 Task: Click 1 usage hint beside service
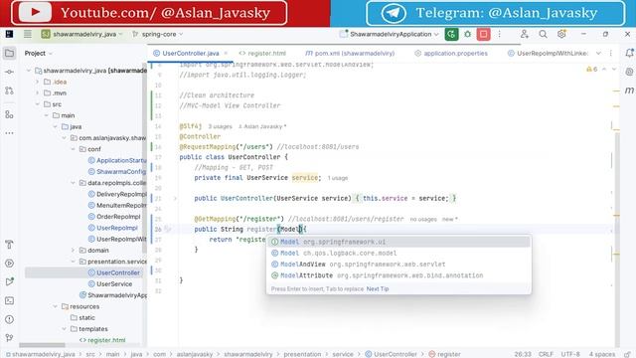coord(338,178)
